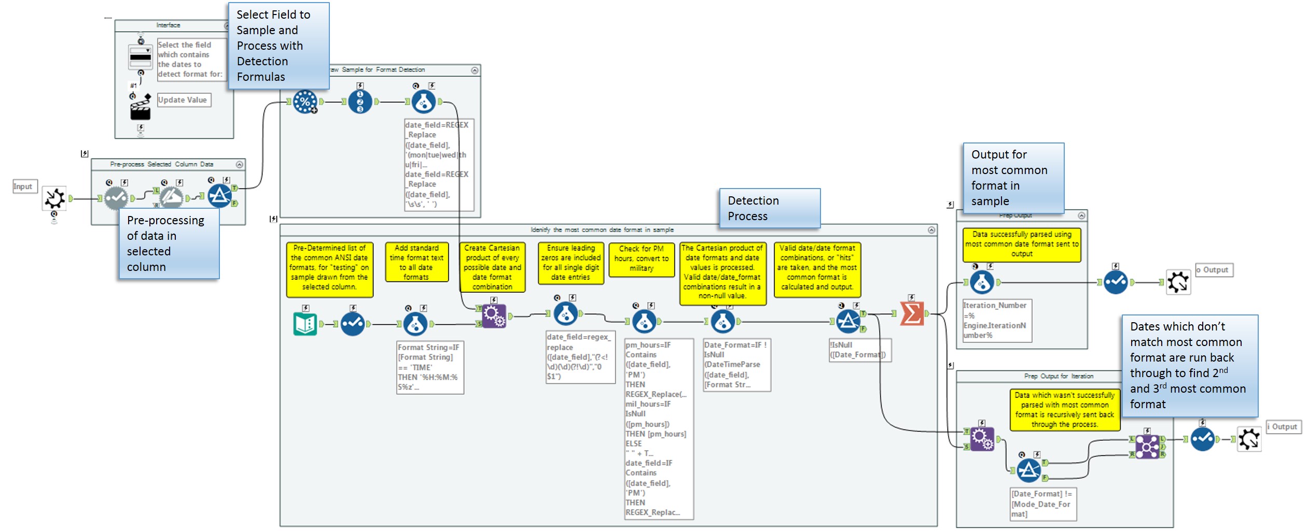Select the Filter tool in Pre-process Selected Column Data

click(220, 196)
